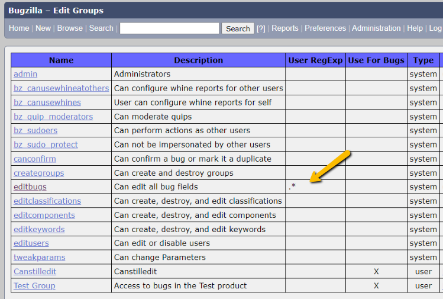Open the Preferences link
The image size is (443, 299).
pos(325,28)
